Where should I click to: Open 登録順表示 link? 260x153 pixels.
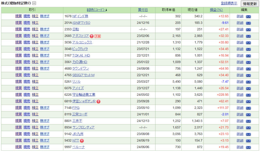pyautogui.click(x=229, y=3)
